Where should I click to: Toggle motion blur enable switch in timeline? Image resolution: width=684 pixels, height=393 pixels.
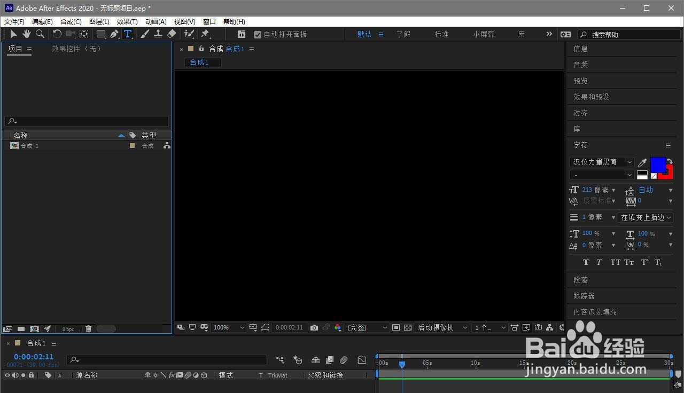[344, 360]
